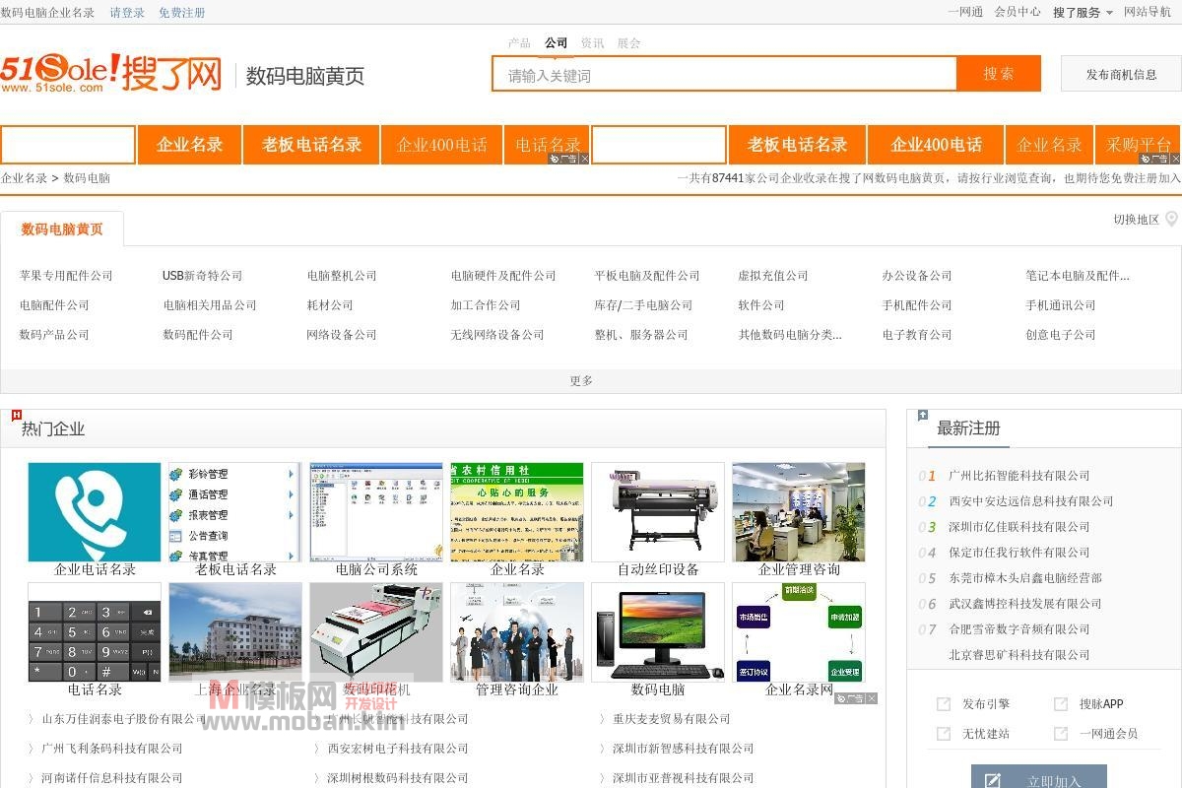Image resolution: width=1182 pixels, height=788 pixels.
Task: Close the left banner ad
Action: tap(584, 159)
